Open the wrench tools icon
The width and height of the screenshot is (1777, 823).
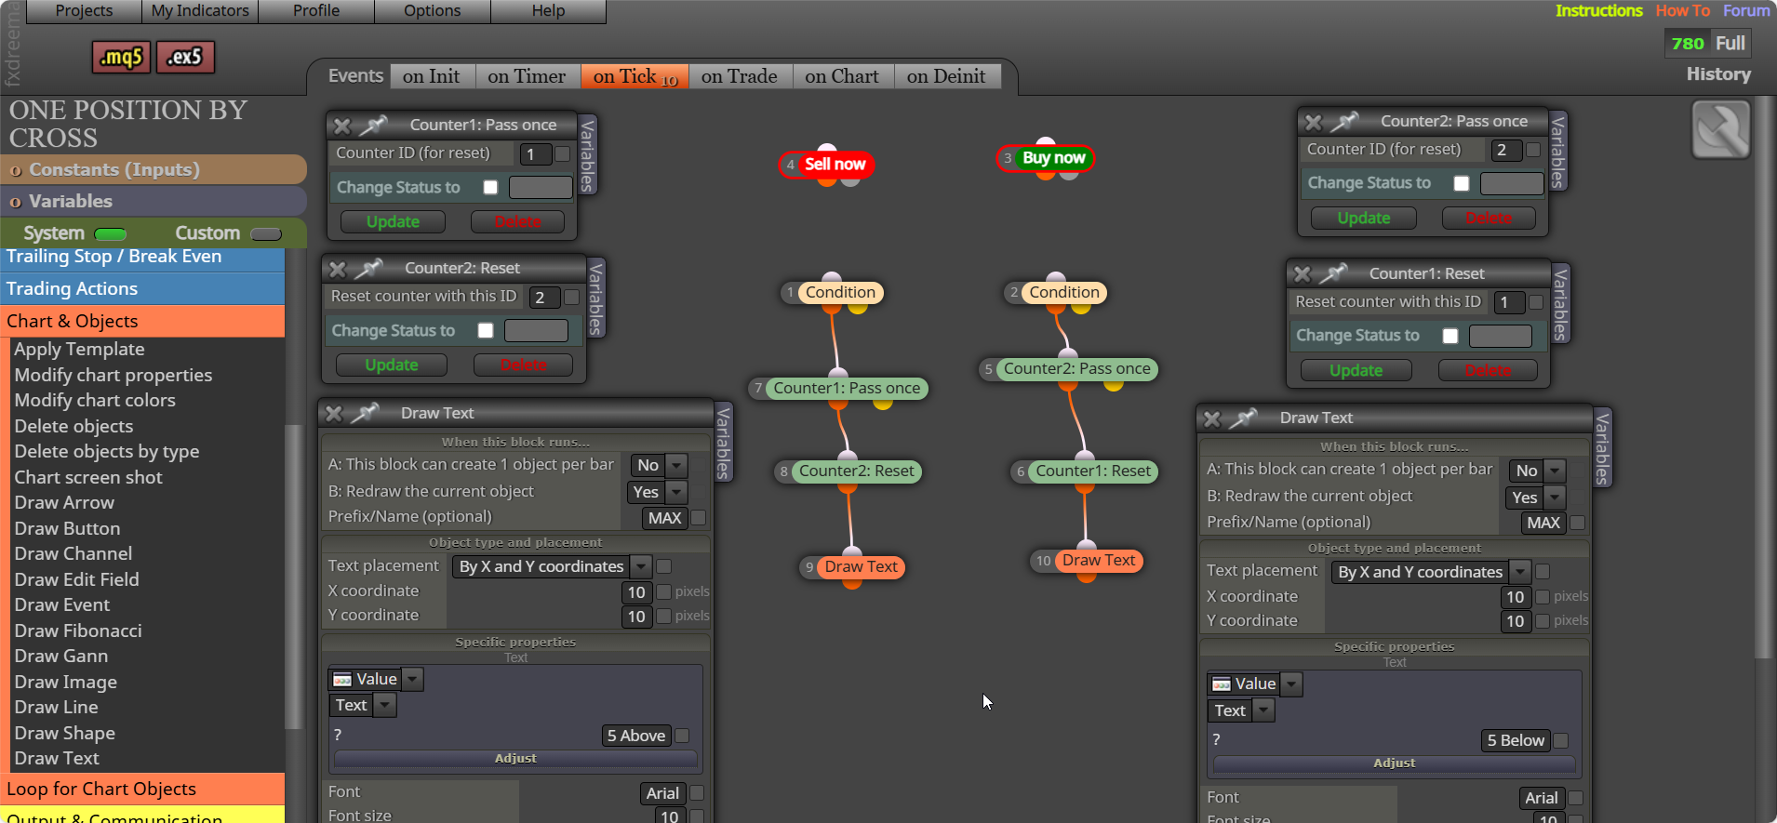(1721, 129)
